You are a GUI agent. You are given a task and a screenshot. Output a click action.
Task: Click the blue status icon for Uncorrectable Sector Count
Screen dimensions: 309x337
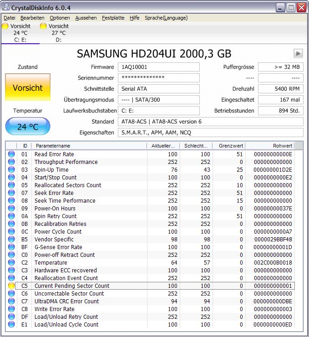(x=11, y=293)
